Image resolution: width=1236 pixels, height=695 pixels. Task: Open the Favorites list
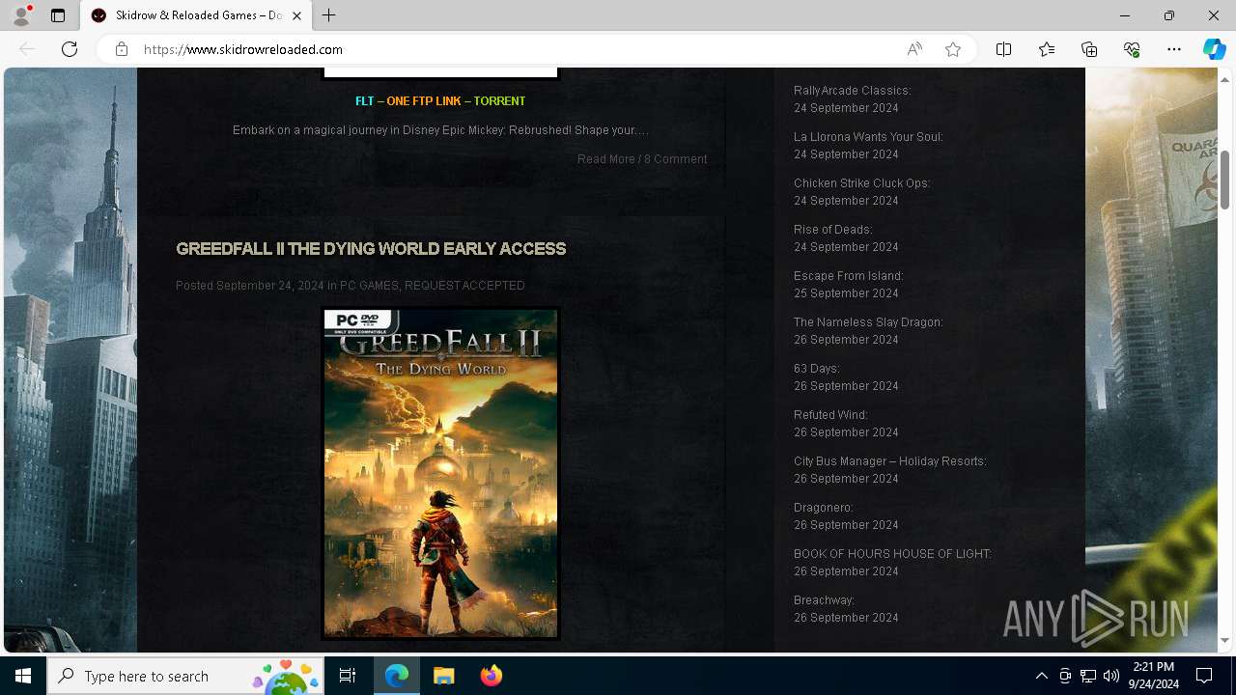(1047, 49)
